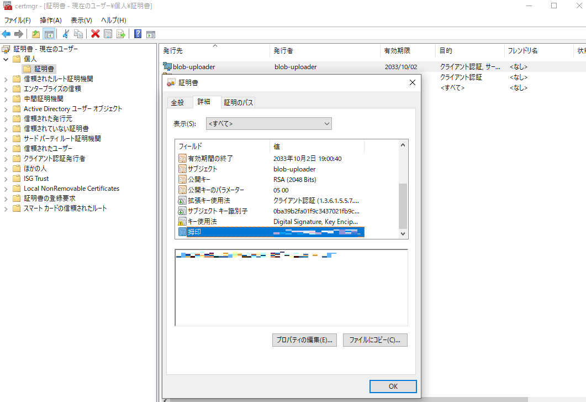The image size is (586, 402).
Task: Click the blob-uploader certificate icon in list
Action: coord(167,66)
